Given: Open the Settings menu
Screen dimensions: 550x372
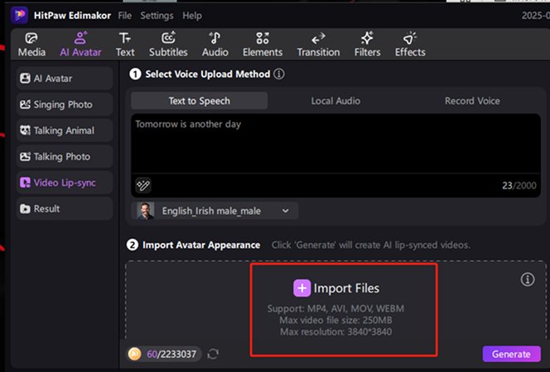Looking at the screenshot, I should 157,16.
